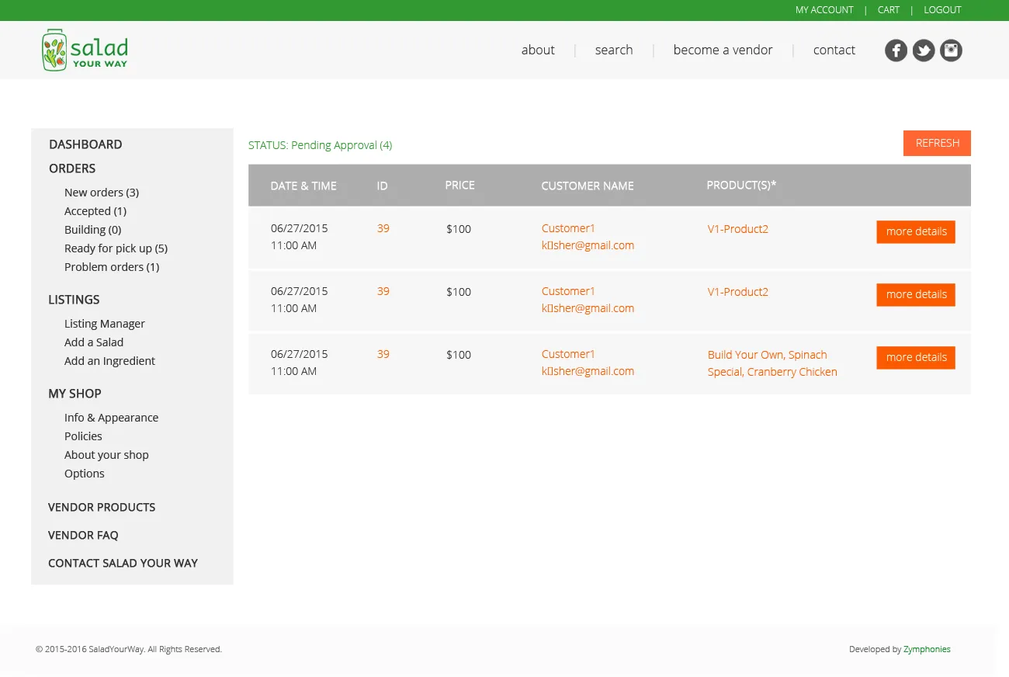Screen dimensions: 1009x677
Task: Click the footer copyright text
Action: 129,649
